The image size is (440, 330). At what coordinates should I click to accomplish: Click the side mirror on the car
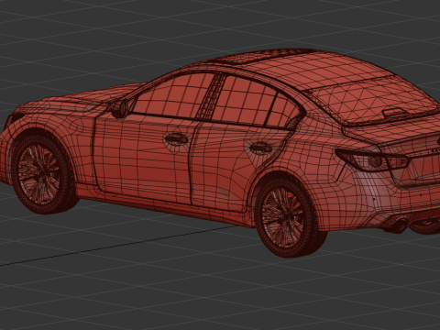120,109
